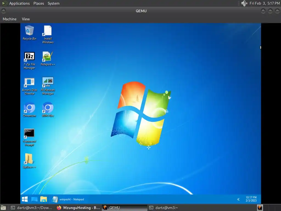Select the QEMU entry in host taskbar
Viewport: 281px width, 211px height.
coord(125,208)
